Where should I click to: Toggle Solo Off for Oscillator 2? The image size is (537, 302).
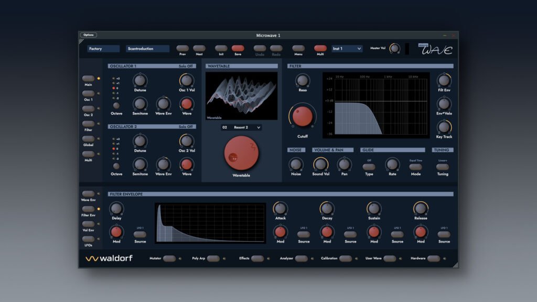coord(186,127)
